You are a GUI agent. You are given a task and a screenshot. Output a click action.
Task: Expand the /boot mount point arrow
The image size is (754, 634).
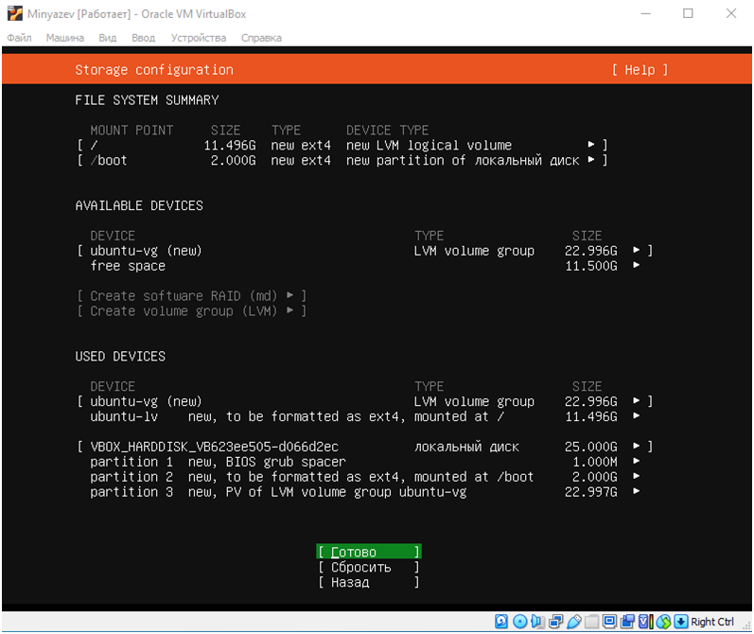pyautogui.click(x=591, y=160)
